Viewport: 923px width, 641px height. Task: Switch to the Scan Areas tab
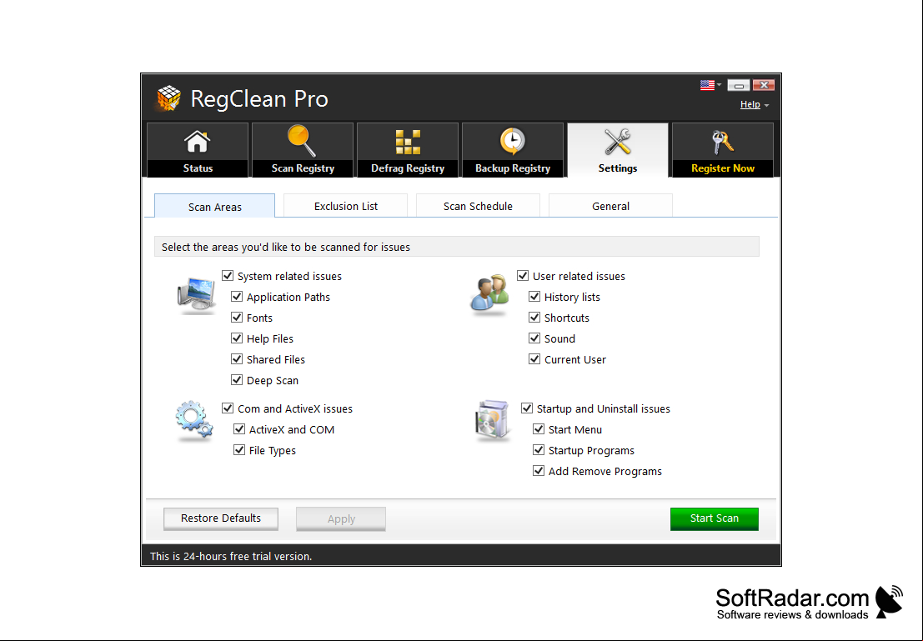click(215, 206)
